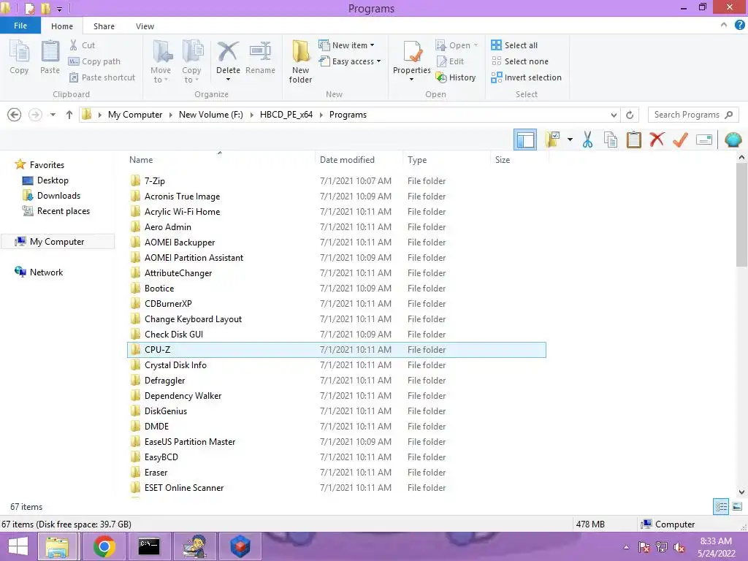Click the Copy icon in Clipboard group
The height and width of the screenshot is (561, 748).
[x=19, y=57]
